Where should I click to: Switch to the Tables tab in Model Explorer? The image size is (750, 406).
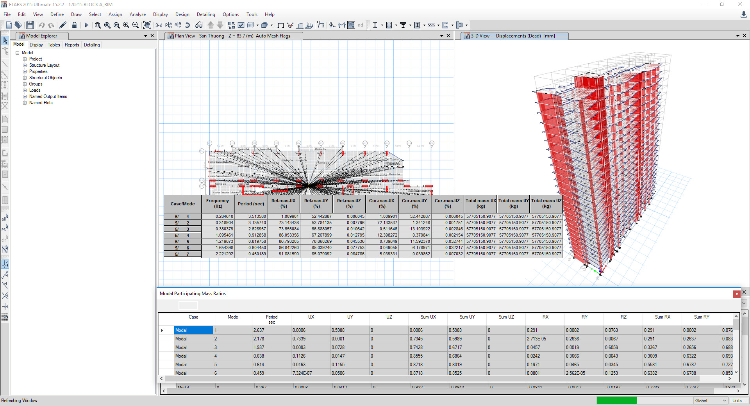pyautogui.click(x=54, y=45)
